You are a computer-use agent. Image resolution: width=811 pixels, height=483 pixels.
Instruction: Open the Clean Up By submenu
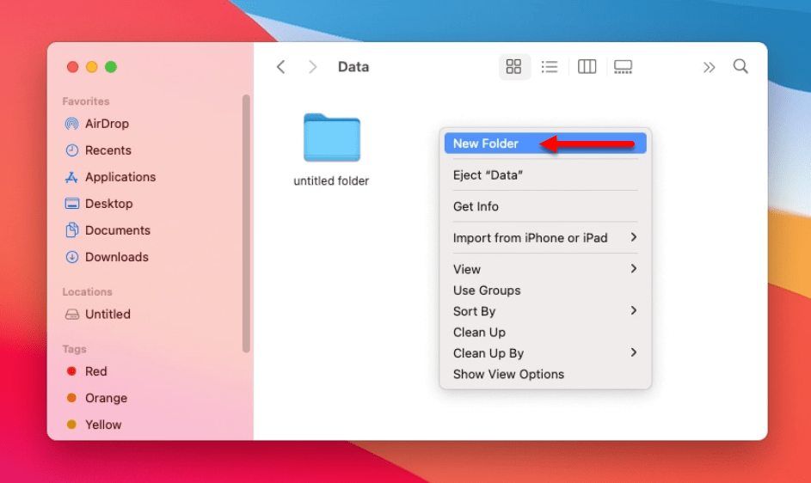[545, 352]
